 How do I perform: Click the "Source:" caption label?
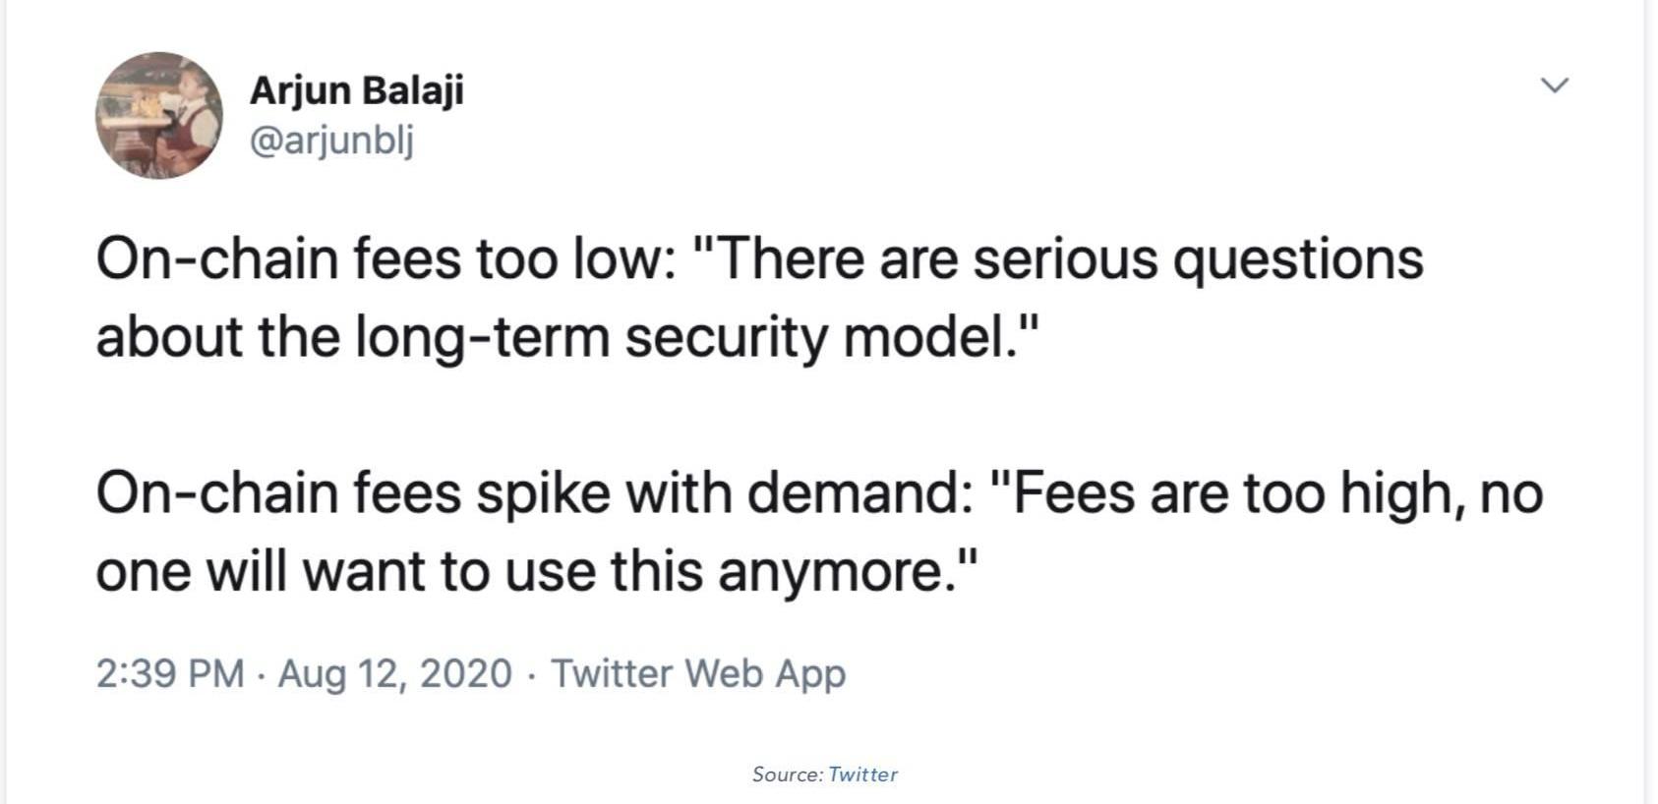pos(788,775)
